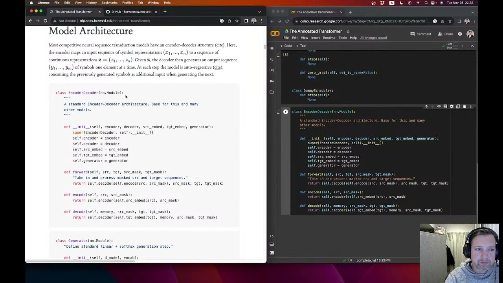
Task: Open macOS History menu
Action: pyautogui.click(x=91, y=3)
